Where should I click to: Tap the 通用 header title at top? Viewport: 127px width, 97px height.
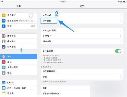[82, 6]
